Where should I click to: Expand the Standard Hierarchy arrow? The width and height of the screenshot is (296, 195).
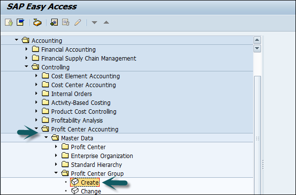coord(56,164)
